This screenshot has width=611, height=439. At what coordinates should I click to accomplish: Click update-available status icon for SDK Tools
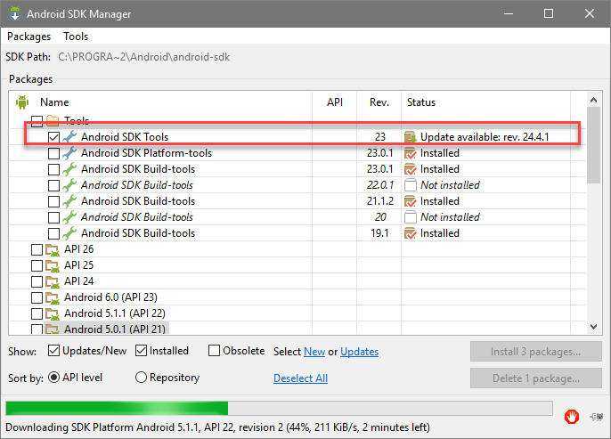411,137
